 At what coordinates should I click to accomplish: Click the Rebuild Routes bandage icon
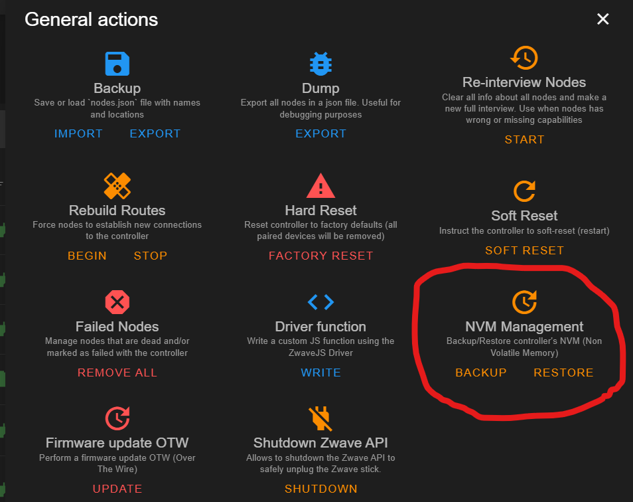tap(117, 186)
